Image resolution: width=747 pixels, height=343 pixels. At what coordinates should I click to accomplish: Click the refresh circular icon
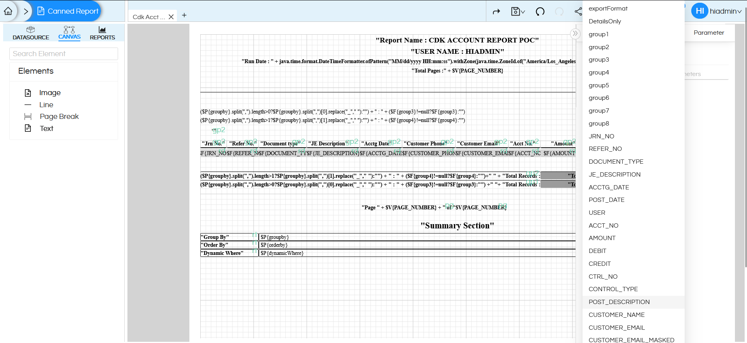(x=540, y=12)
